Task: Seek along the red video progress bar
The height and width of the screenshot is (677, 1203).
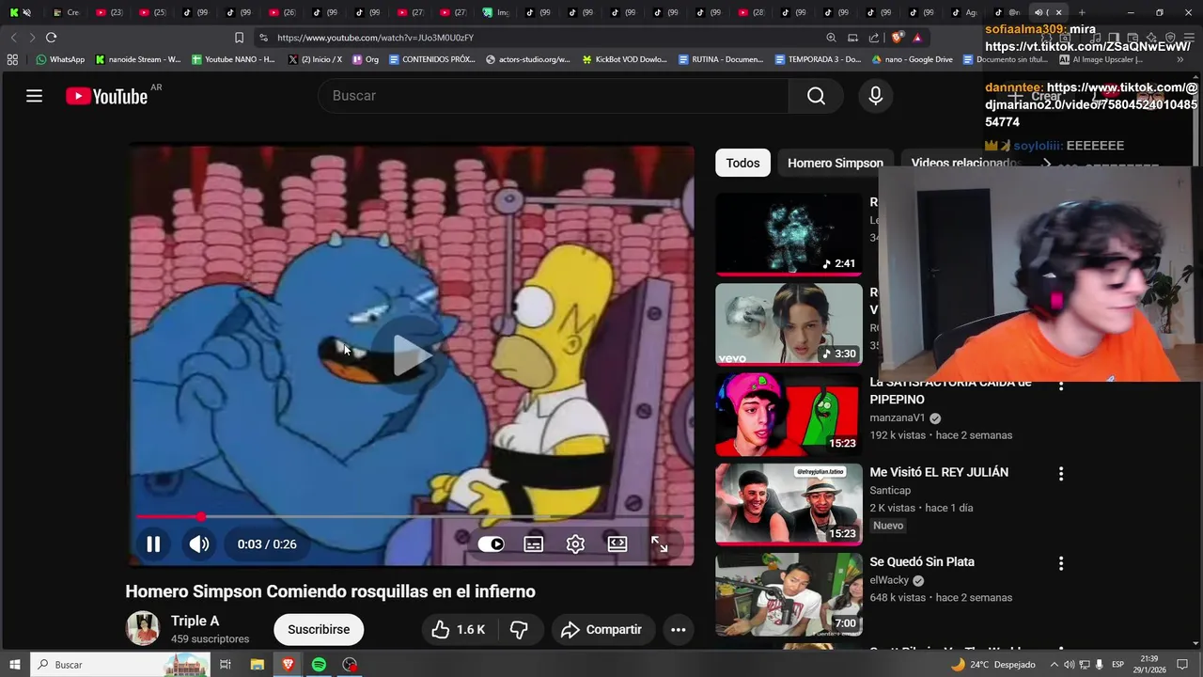Action: 410,517
